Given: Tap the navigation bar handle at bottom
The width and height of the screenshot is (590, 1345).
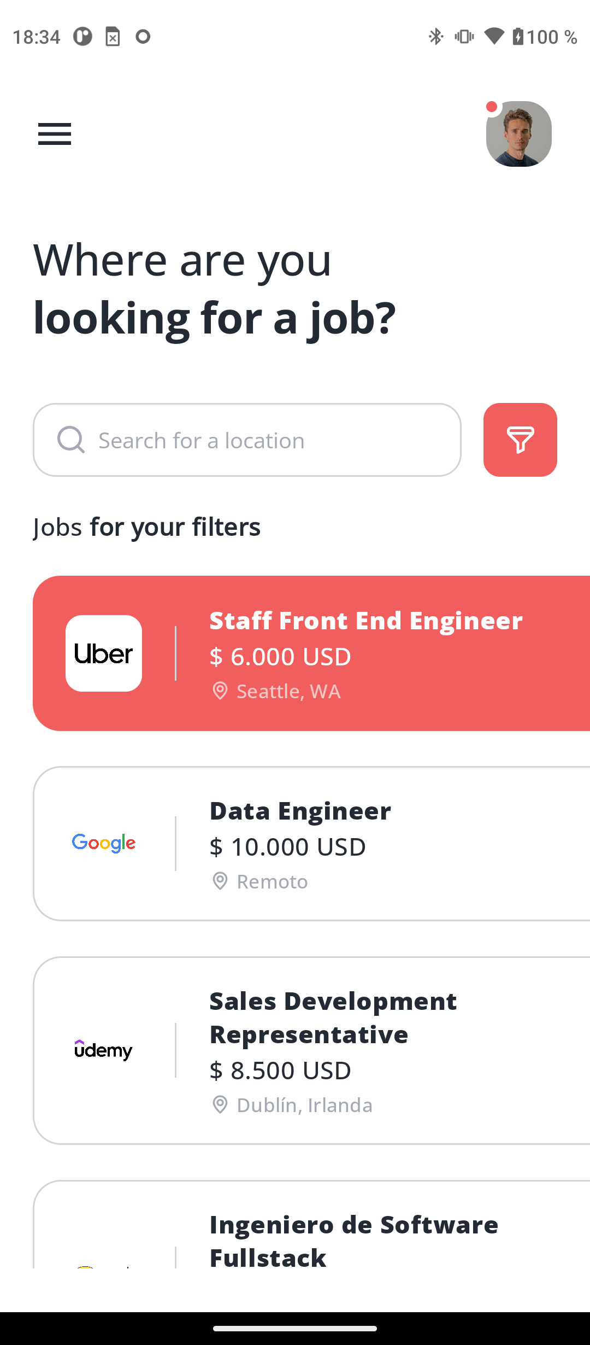Looking at the screenshot, I should click(x=295, y=1330).
